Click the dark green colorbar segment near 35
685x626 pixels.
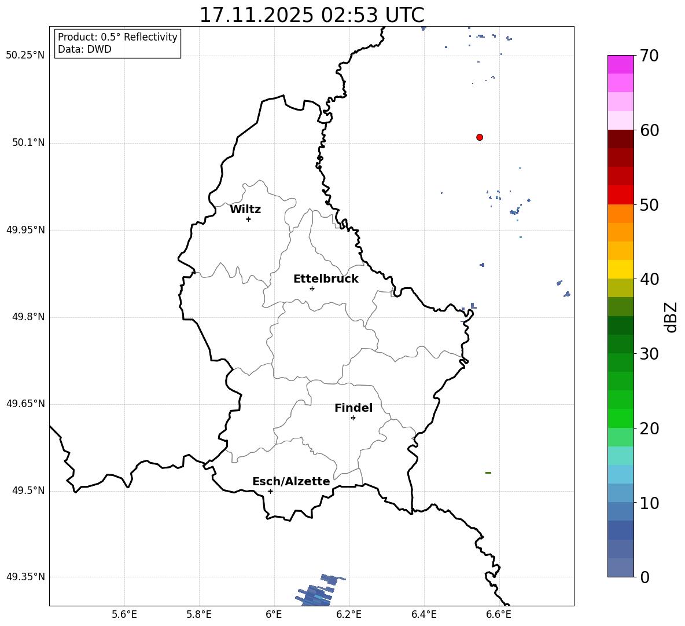click(621, 325)
